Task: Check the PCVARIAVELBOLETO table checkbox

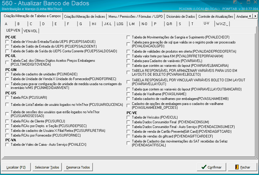Action: pyautogui.click(x=128, y=72)
